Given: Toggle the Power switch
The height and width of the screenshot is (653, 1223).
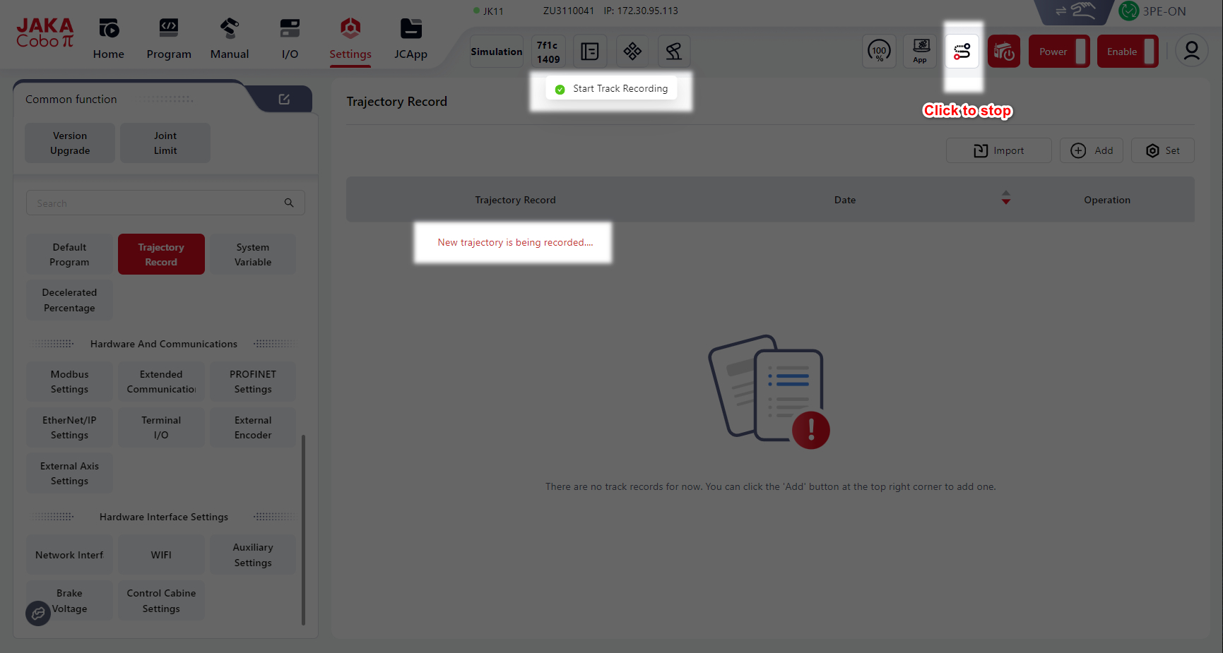Looking at the screenshot, I should coord(1058,52).
